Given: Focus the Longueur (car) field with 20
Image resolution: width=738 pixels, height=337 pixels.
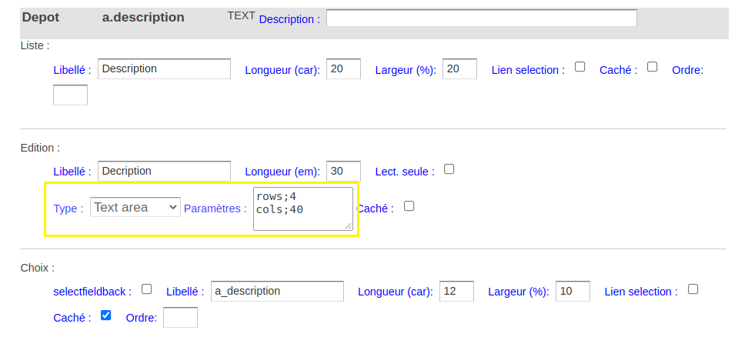Looking at the screenshot, I should click(x=343, y=68).
